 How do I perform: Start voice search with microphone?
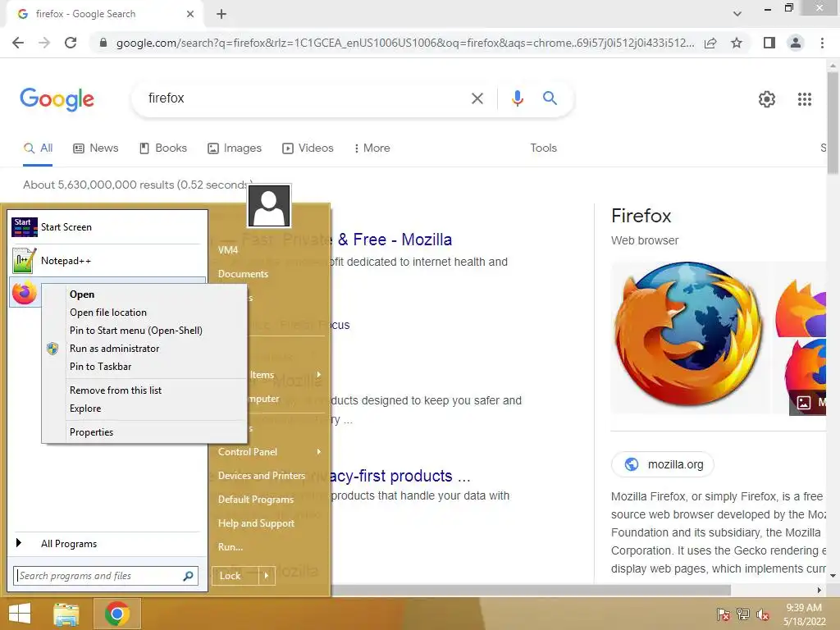coord(517,98)
